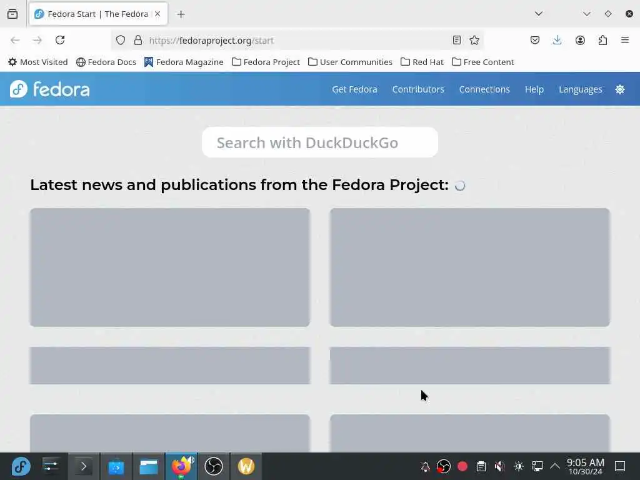
Task: Click the window controls chevron near the title bar
Action: (586, 14)
